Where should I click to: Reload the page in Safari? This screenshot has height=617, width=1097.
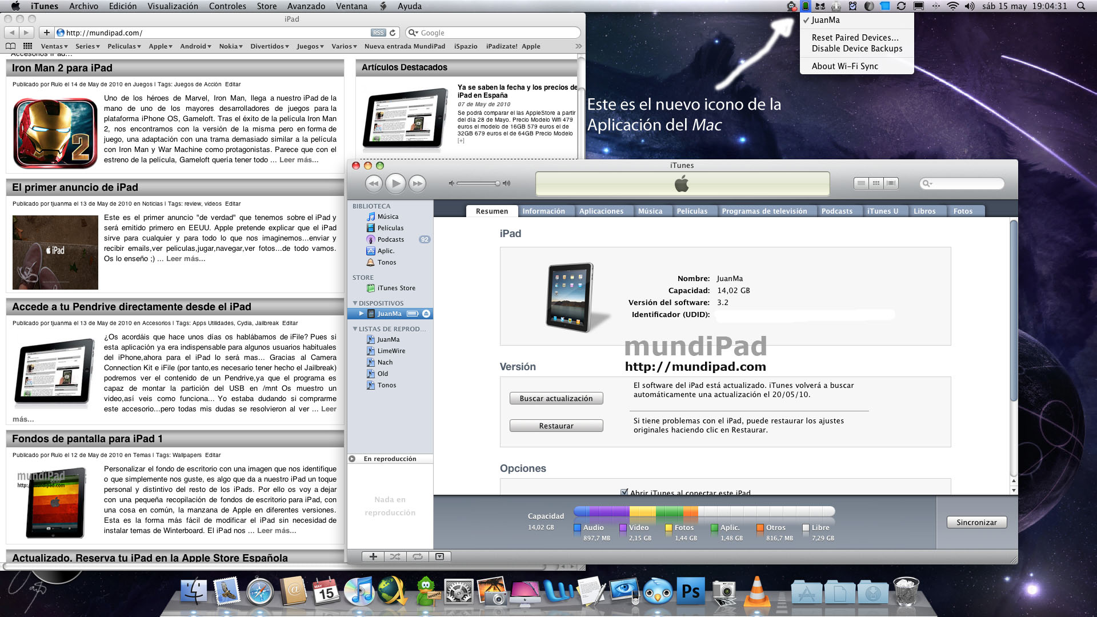click(393, 33)
